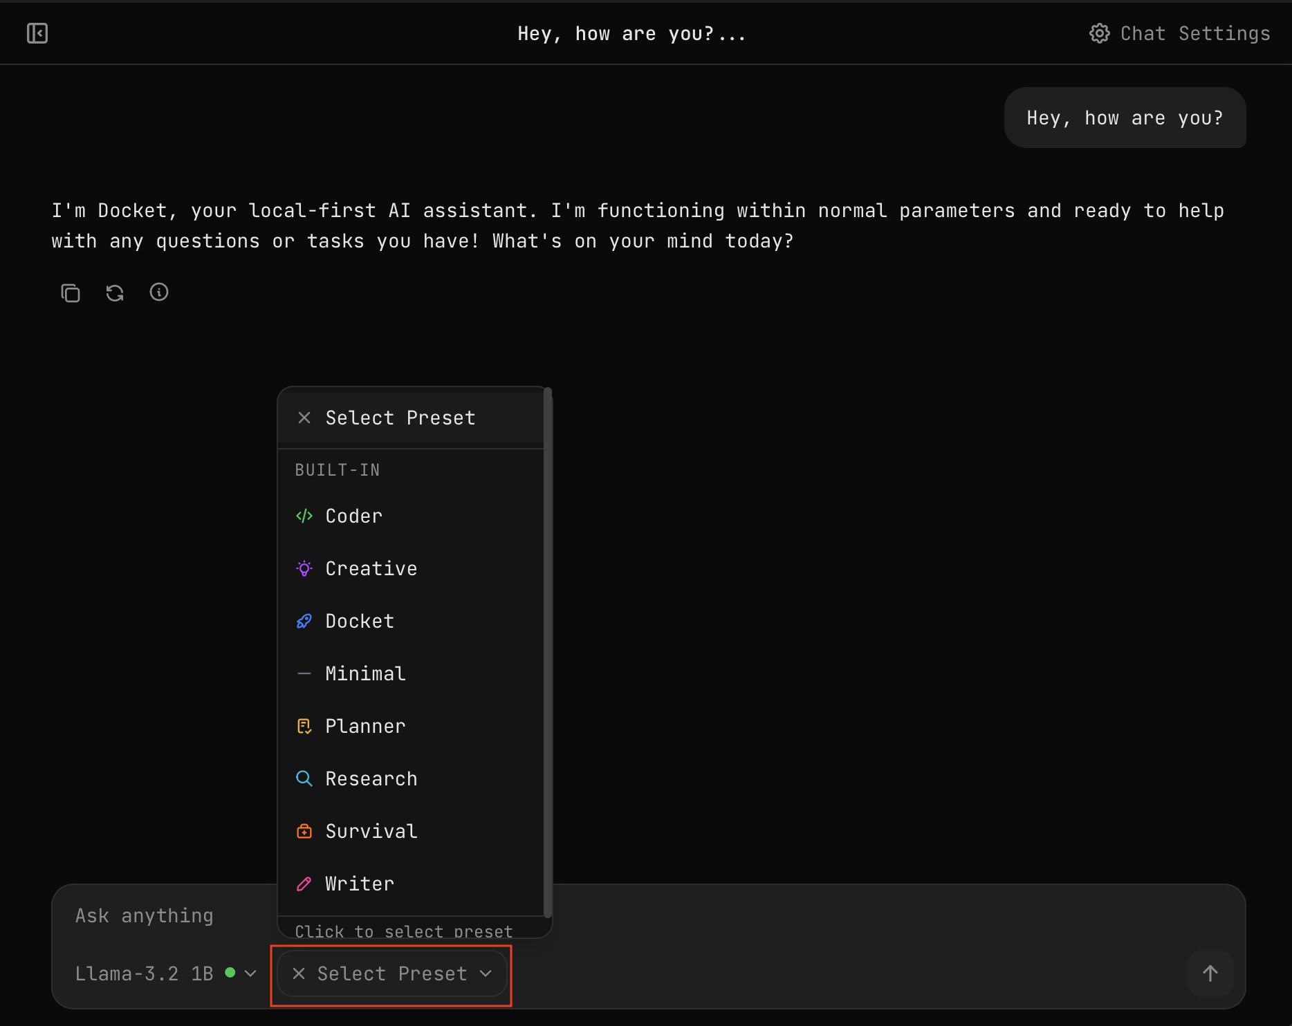Collapse the sidebar panel icon
Screen dimensions: 1292x1026
click(37, 33)
